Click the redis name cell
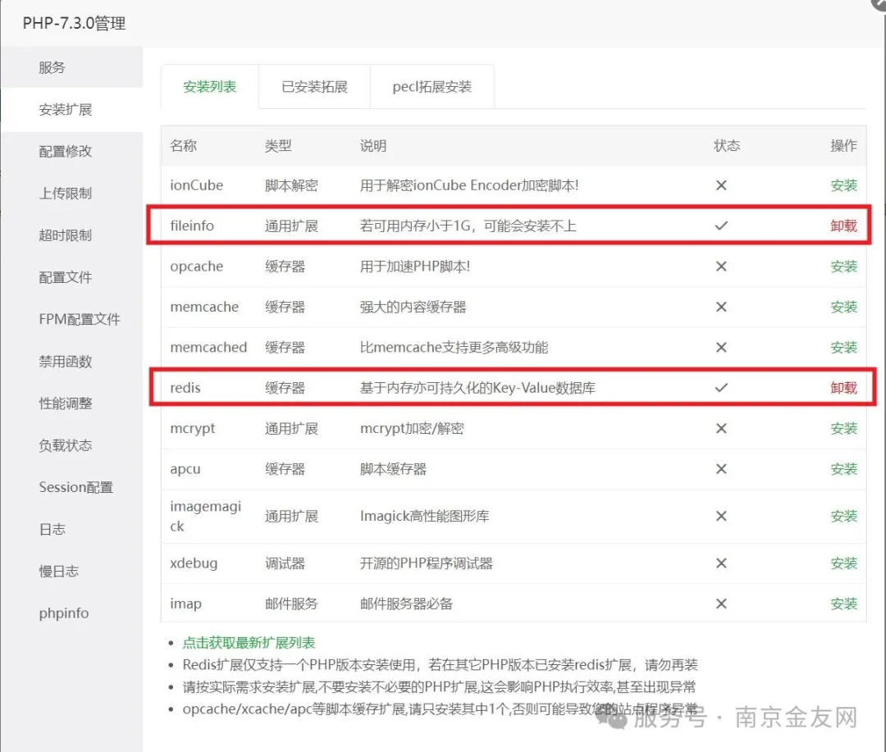886x752 pixels. tap(185, 388)
